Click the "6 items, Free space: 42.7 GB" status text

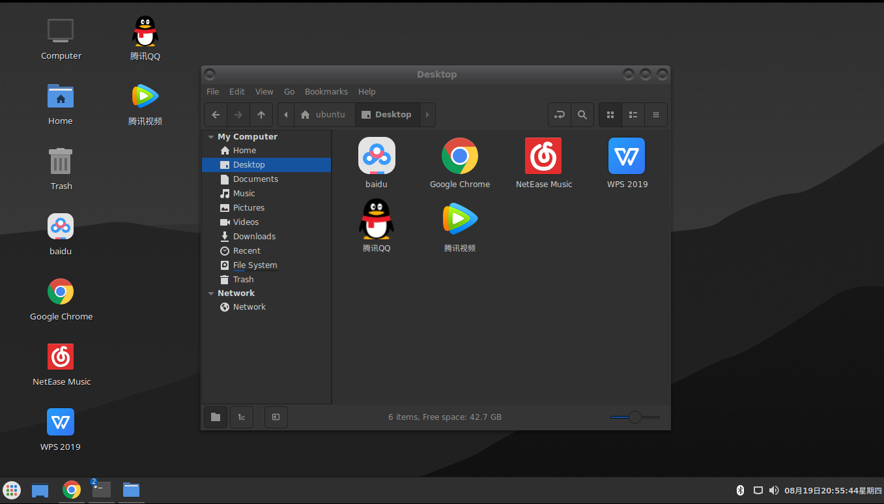(445, 417)
